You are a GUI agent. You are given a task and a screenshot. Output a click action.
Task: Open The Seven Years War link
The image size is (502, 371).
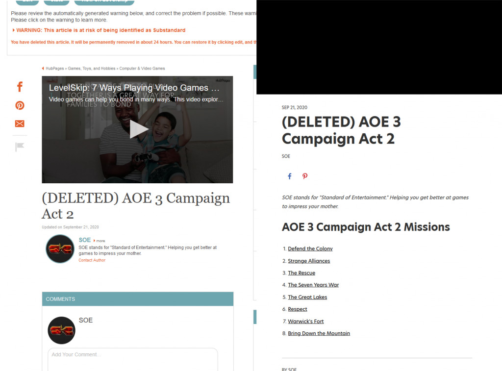click(313, 285)
